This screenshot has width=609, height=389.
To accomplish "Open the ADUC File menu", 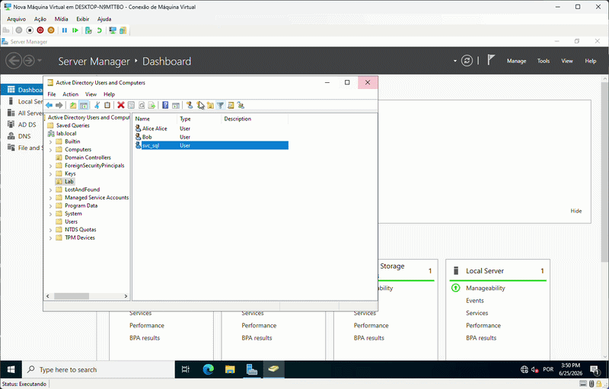I will click(51, 94).
